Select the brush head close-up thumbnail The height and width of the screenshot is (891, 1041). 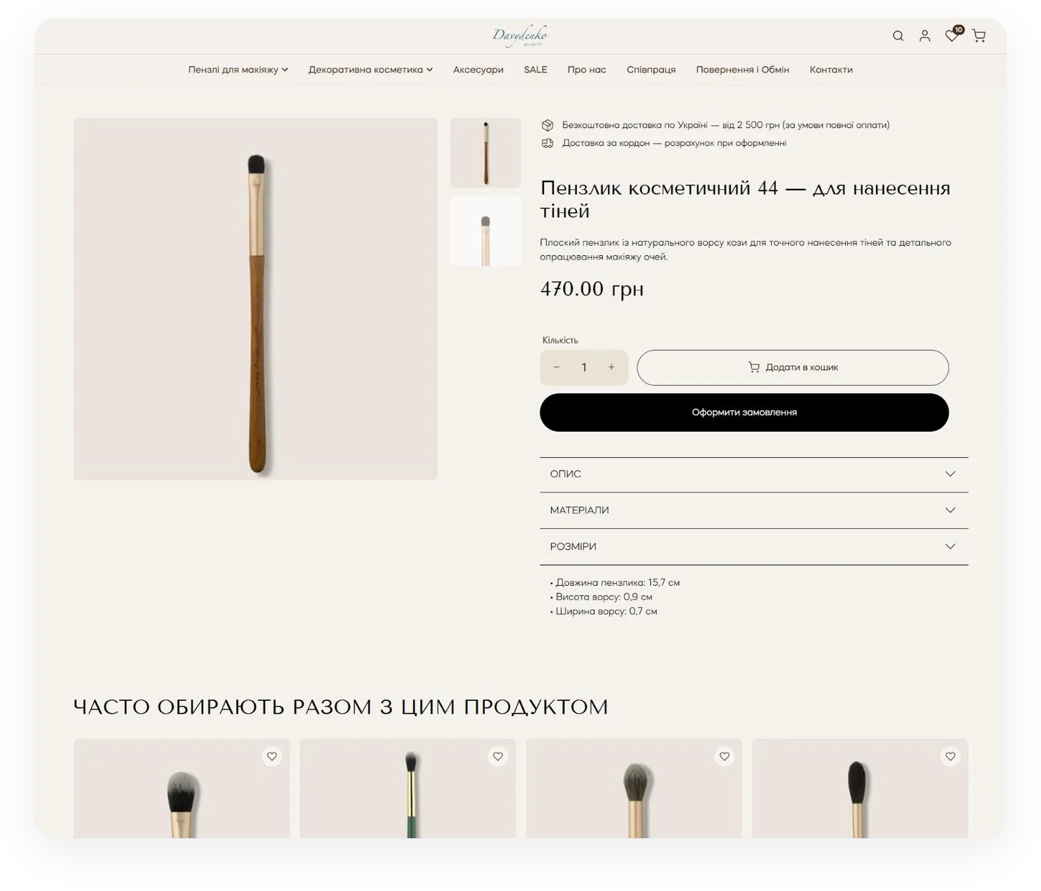(486, 231)
